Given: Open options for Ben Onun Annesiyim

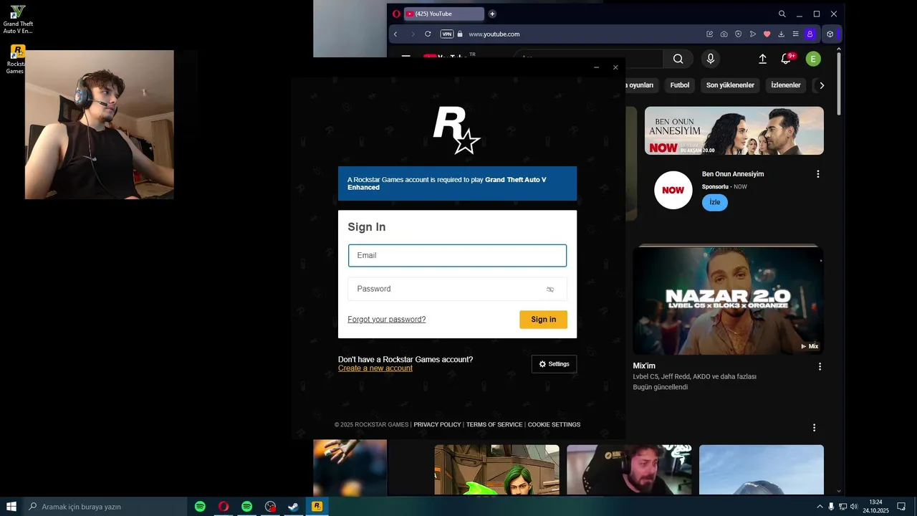Looking at the screenshot, I should 818,174.
